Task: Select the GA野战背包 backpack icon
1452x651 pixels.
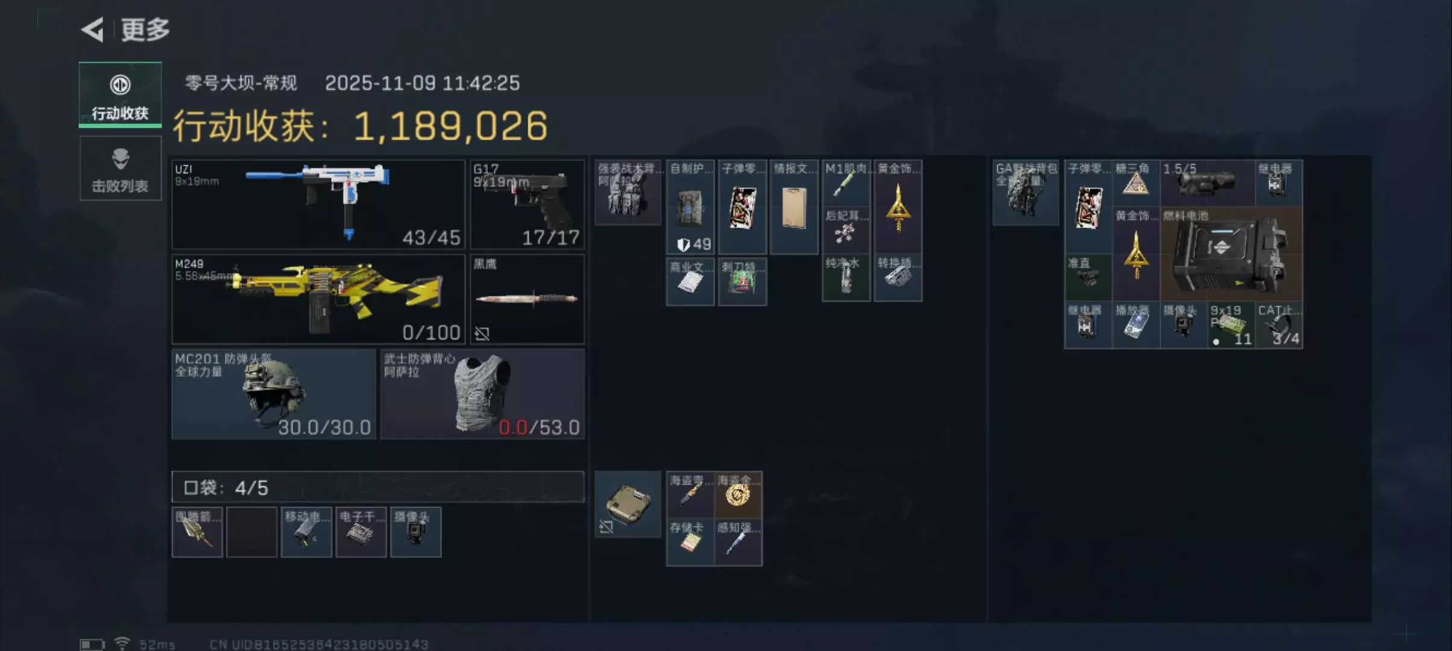Action: pyautogui.click(x=1026, y=192)
